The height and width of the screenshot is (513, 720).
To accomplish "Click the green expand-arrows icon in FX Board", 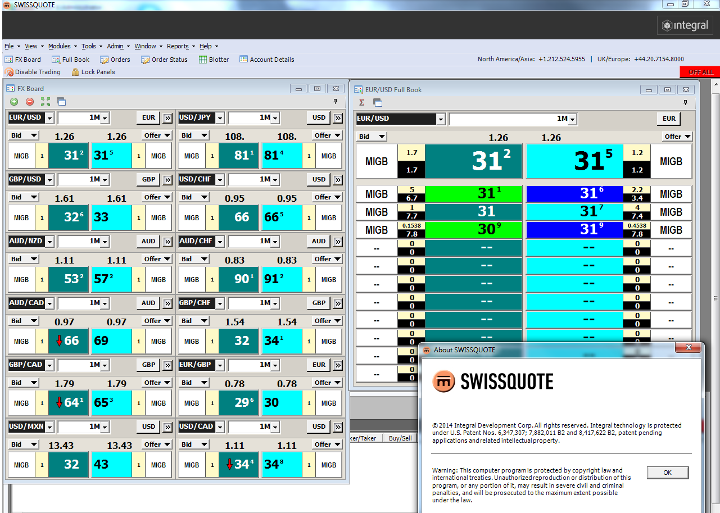I will [46, 102].
